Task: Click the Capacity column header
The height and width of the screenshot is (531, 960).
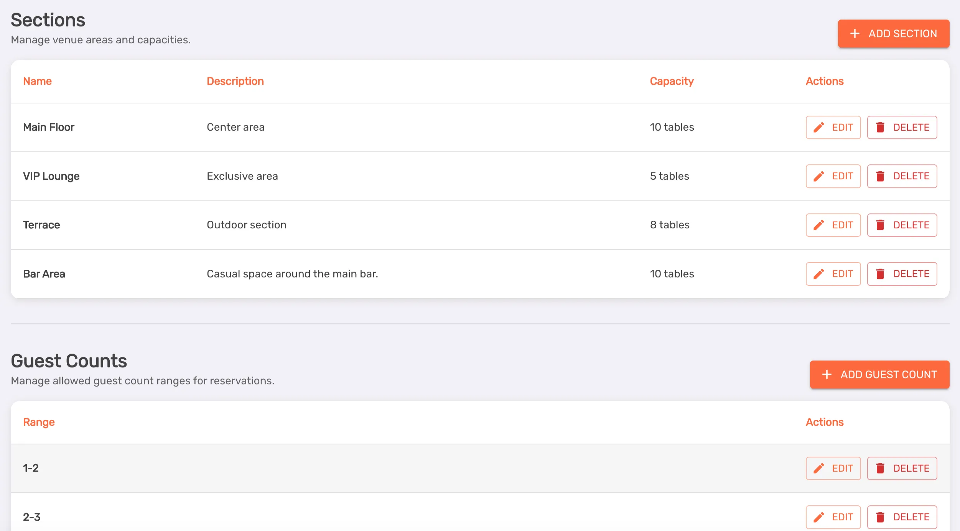Action: pyautogui.click(x=672, y=81)
